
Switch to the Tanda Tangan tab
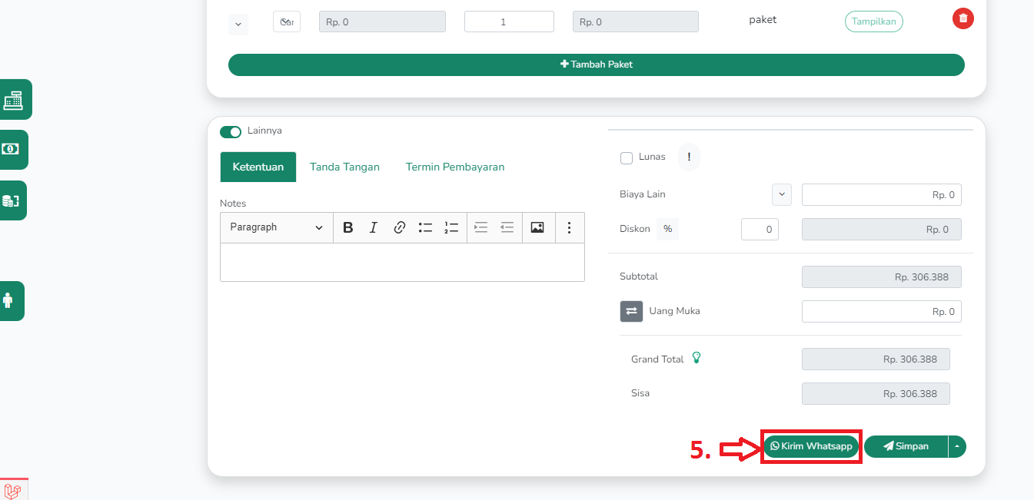344,167
